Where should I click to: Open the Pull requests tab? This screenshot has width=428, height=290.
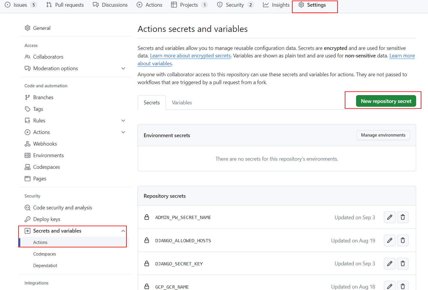point(65,5)
